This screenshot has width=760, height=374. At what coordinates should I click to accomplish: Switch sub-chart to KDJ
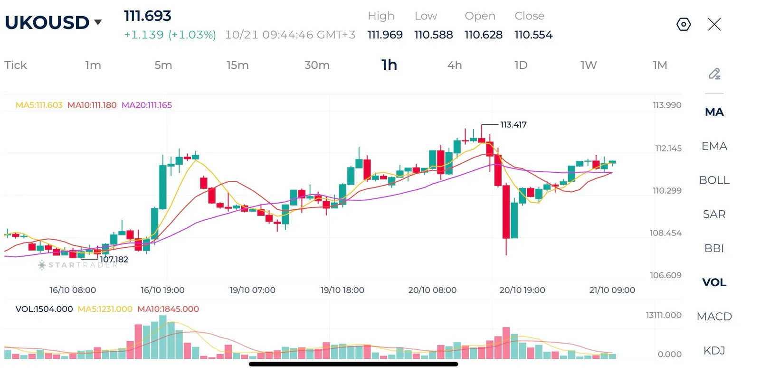click(x=714, y=351)
